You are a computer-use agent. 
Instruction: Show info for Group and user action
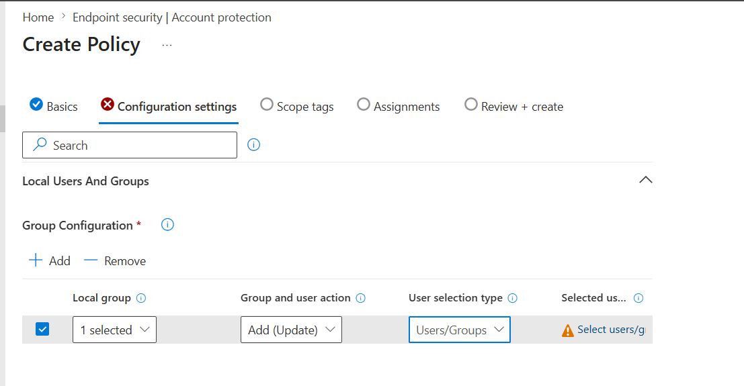pyautogui.click(x=361, y=298)
